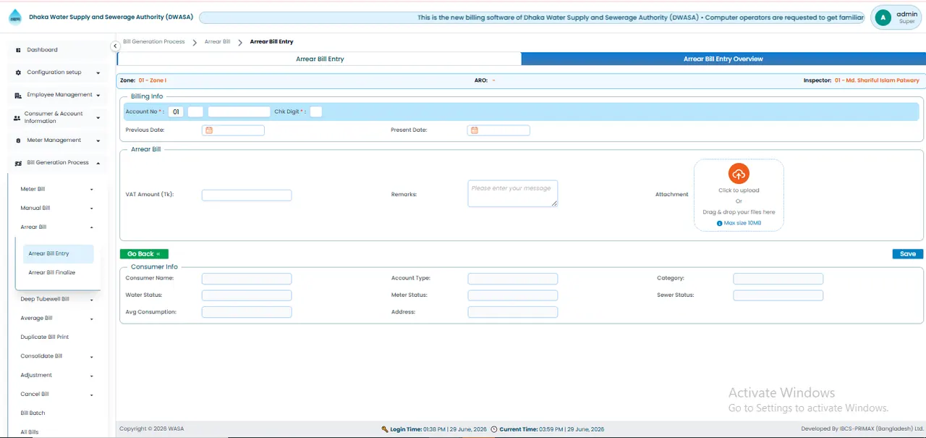This screenshot has height=438, width=926.
Task: Click the green Go Back button
Action: 144,254
